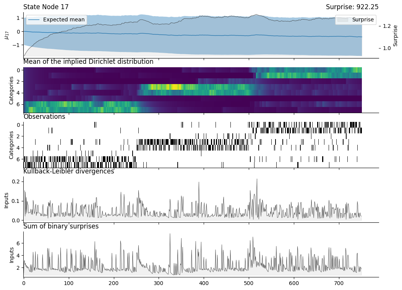Click the gray Surprise legend patch

(343, 20)
